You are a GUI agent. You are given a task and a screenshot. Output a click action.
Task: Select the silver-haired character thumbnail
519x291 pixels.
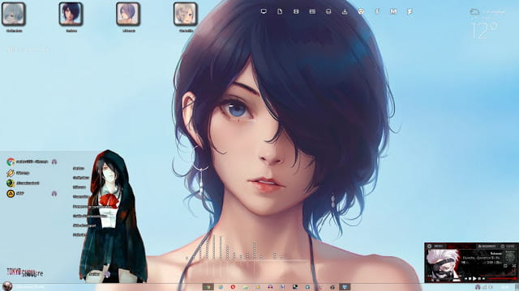[14, 15]
